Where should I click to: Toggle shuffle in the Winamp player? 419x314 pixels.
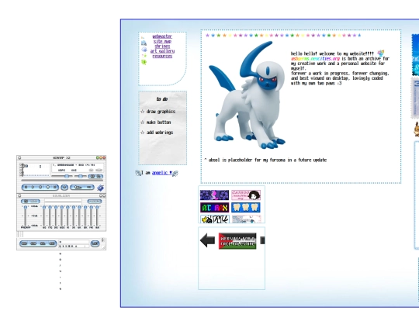78,187
